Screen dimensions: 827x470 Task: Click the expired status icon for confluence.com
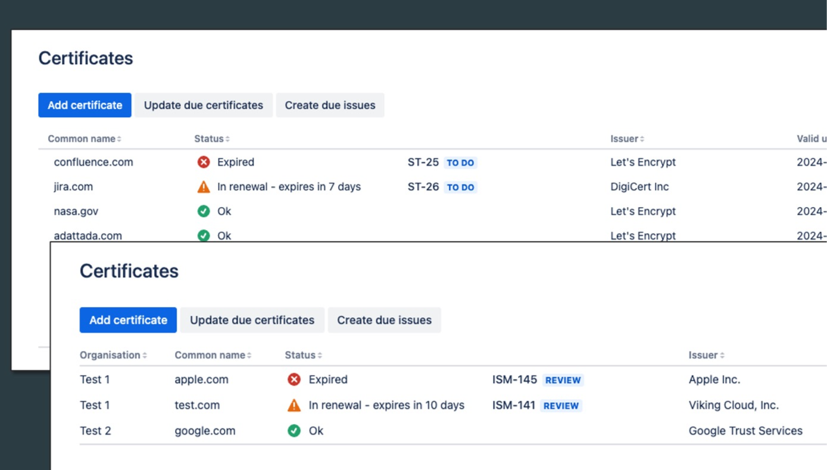point(205,162)
